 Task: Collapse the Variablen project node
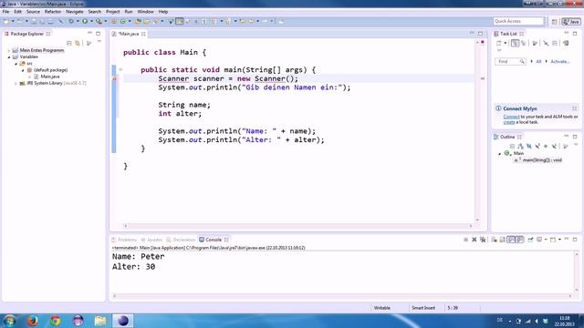click(x=9, y=56)
